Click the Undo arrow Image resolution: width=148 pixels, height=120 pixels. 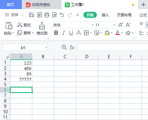click(62, 15)
